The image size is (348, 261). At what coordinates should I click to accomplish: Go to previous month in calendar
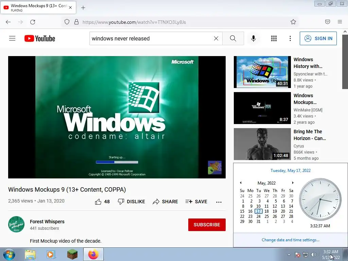[x=241, y=182]
